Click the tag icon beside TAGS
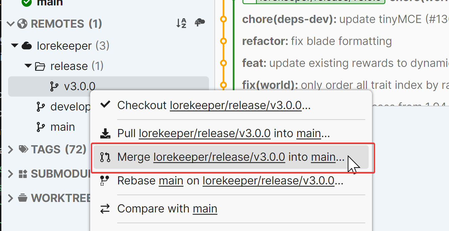Image resolution: width=449 pixels, height=231 pixels. 23,149
